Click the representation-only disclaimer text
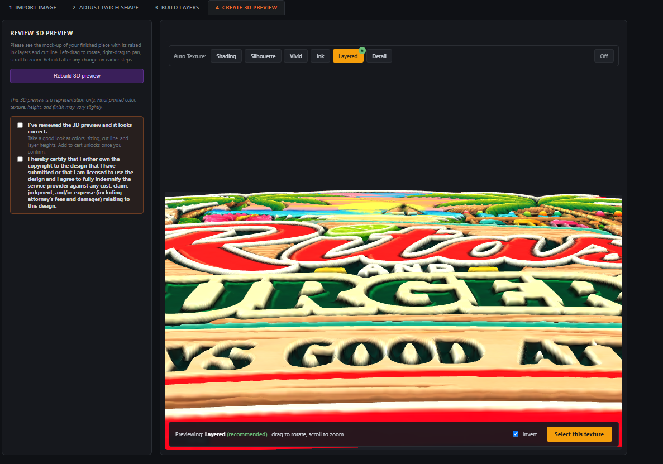 [74, 103]
